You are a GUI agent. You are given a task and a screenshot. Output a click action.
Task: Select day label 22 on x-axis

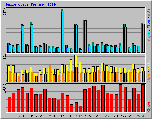[x=102, y=116]
